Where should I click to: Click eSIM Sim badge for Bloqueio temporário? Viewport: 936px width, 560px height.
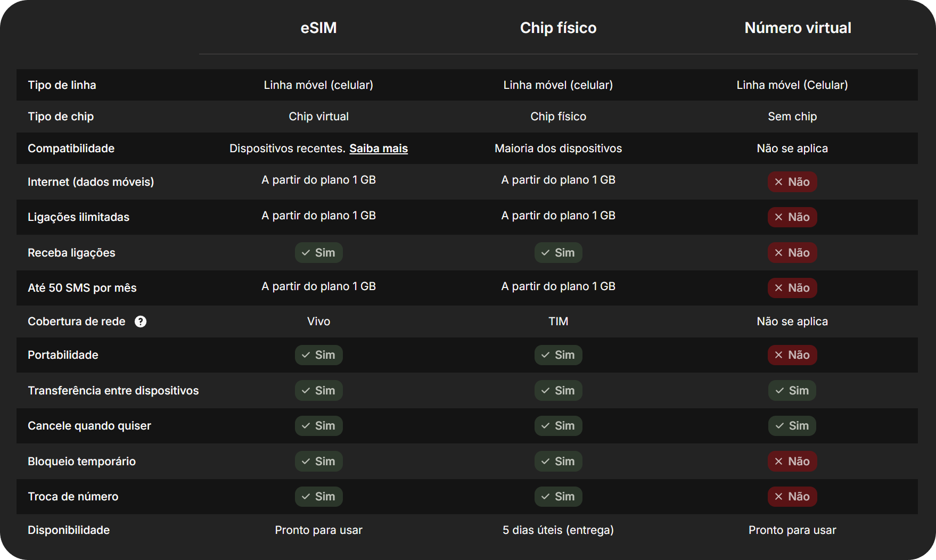click(318, 462)
